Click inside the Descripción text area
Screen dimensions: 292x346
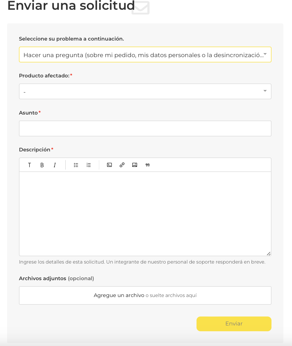(145, 213)
